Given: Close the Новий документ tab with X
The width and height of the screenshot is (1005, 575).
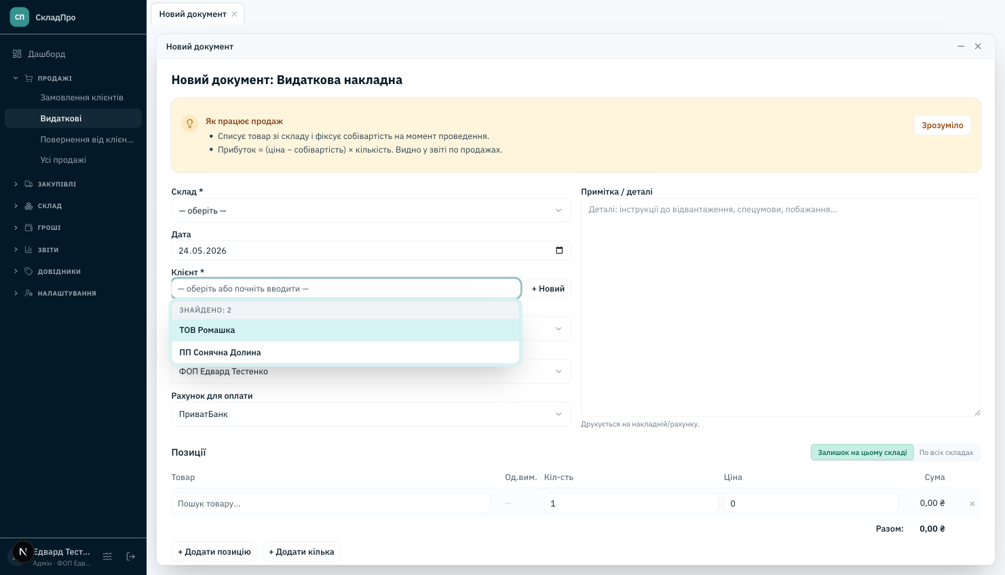Looking at the screenshot, I should click(x=234, y=14).
